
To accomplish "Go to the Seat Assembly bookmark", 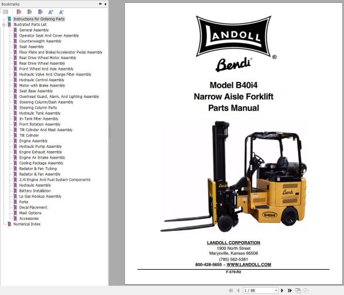I will [x=32, y=46].
